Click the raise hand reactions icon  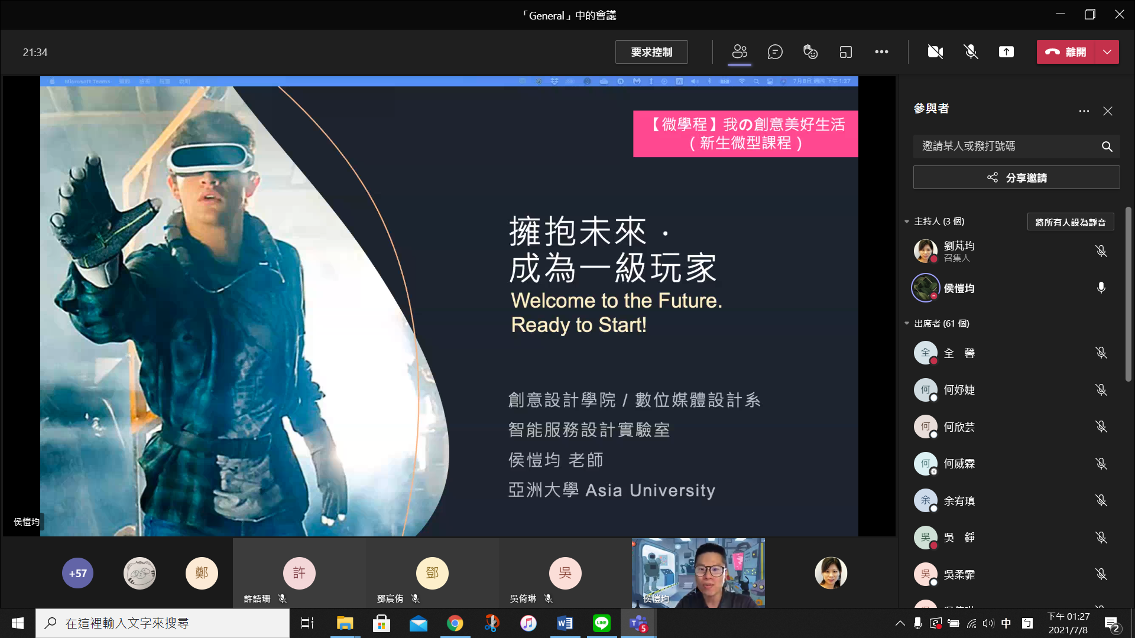(x=810, y=52)
